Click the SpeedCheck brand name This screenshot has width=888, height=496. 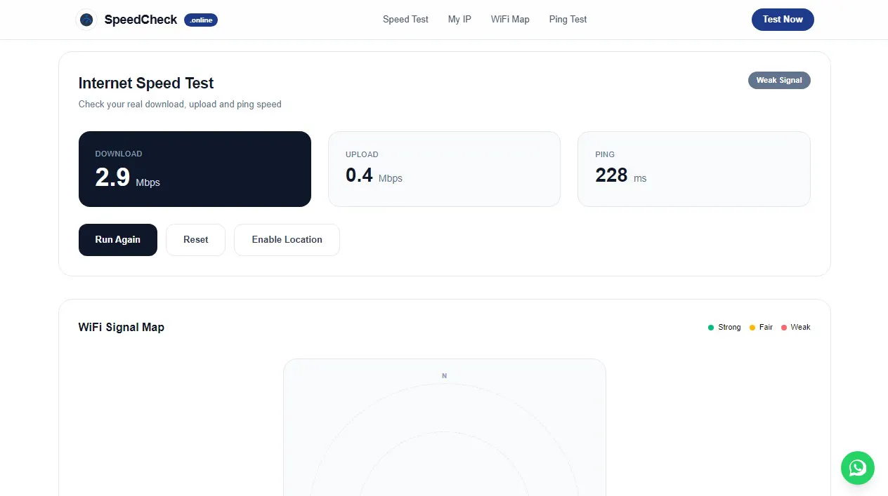141,20
